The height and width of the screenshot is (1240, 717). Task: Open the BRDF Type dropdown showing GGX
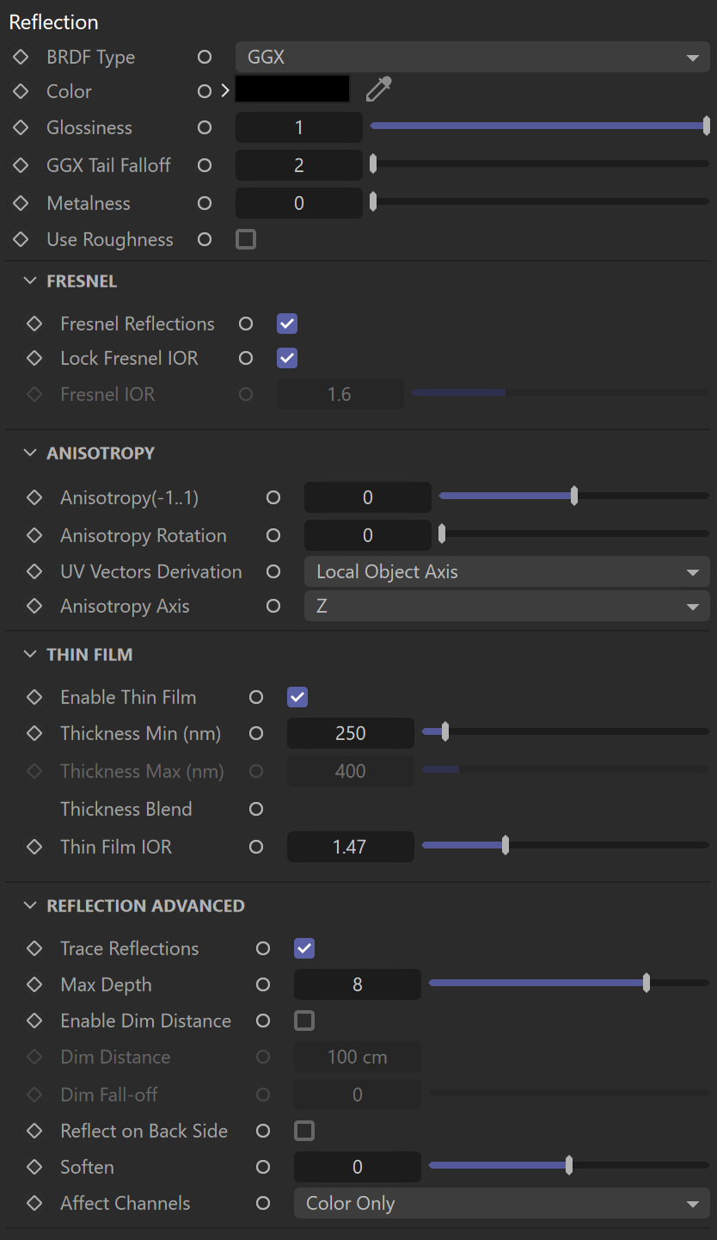coord(473,58)
